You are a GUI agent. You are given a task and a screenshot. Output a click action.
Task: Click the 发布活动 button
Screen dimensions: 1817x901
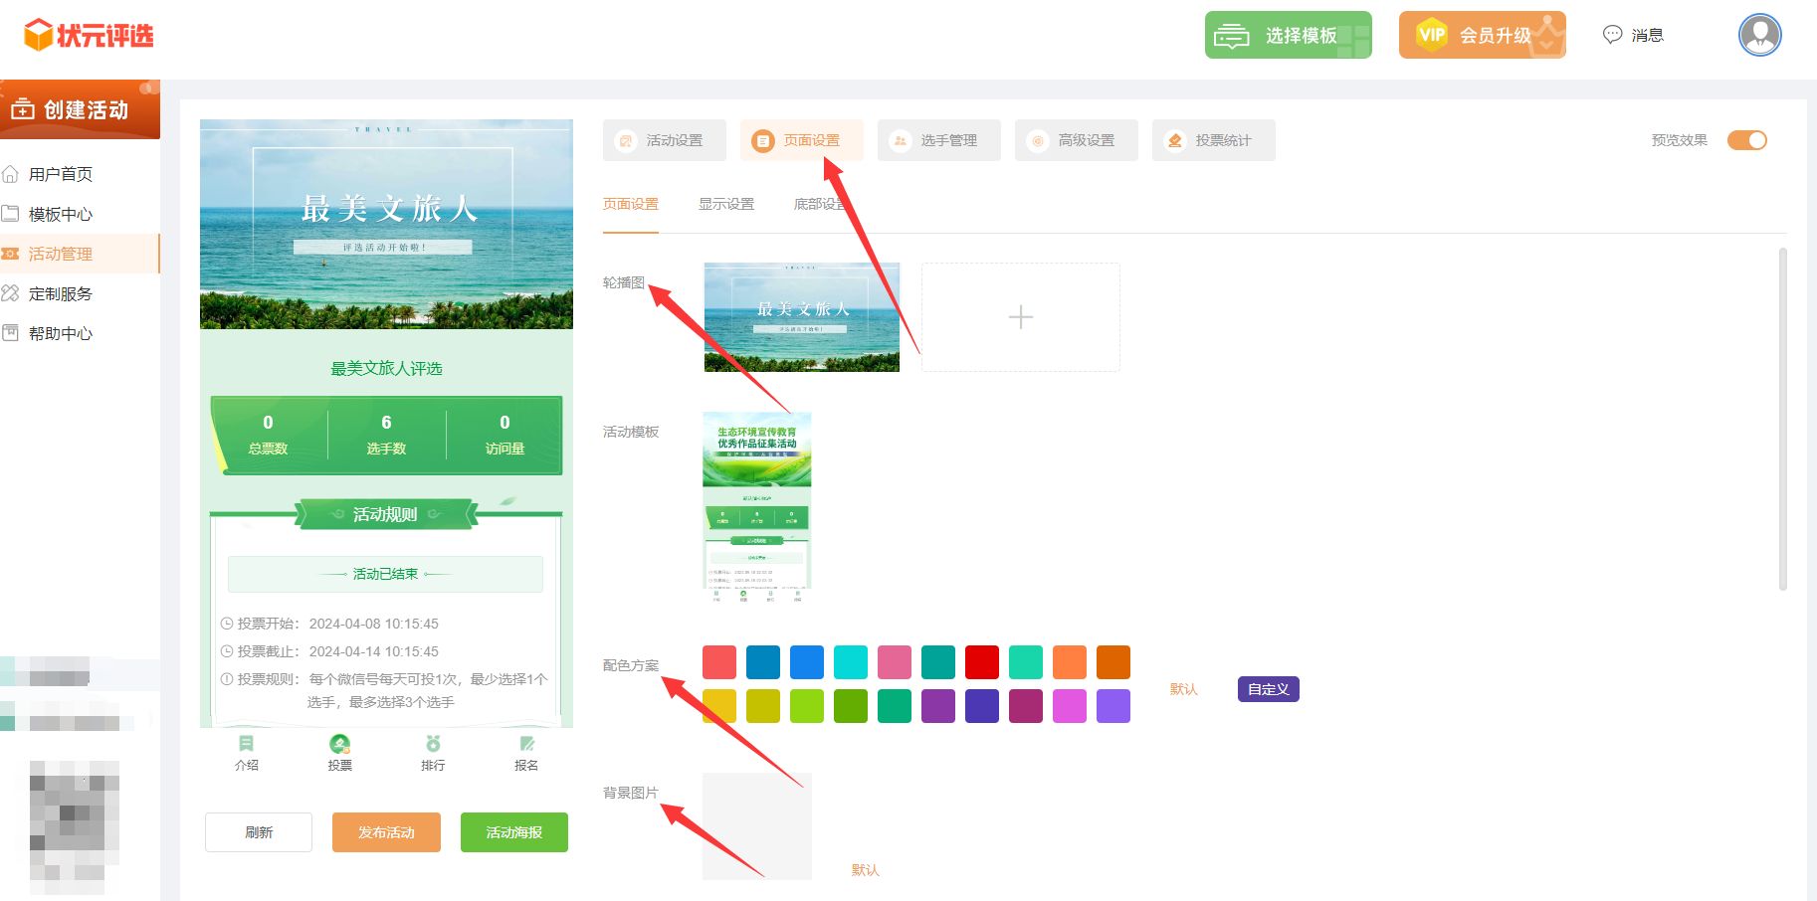coord(386,832)
